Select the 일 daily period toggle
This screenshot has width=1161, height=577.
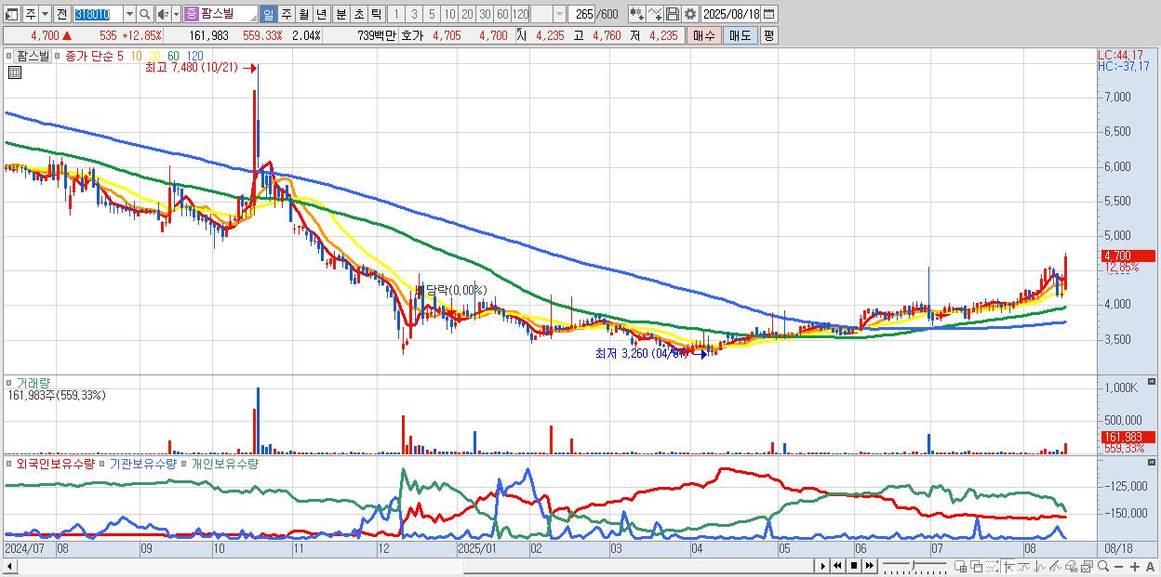pos(269,14)
